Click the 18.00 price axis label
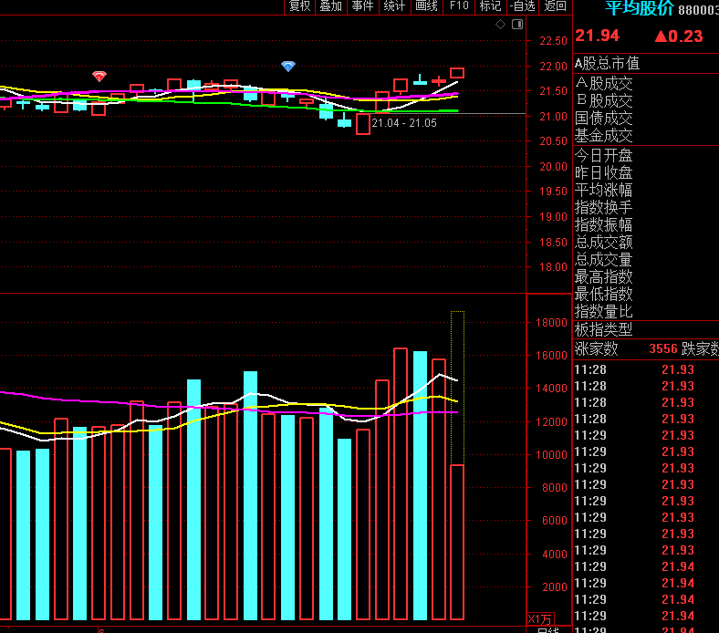Viewport: 719px width, 633px height. tap(553, 267)
